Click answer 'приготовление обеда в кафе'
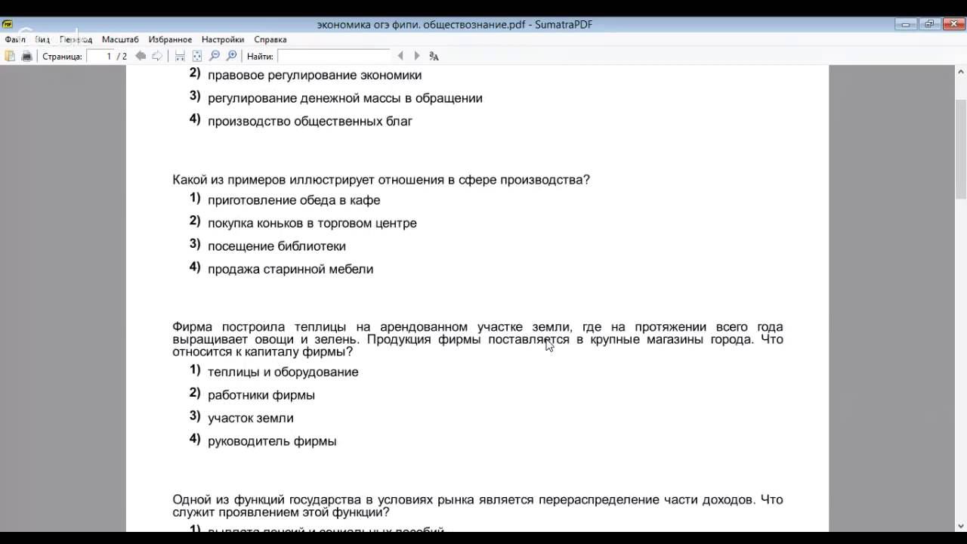This screenshot has height=544, width=967. [294, 200]
